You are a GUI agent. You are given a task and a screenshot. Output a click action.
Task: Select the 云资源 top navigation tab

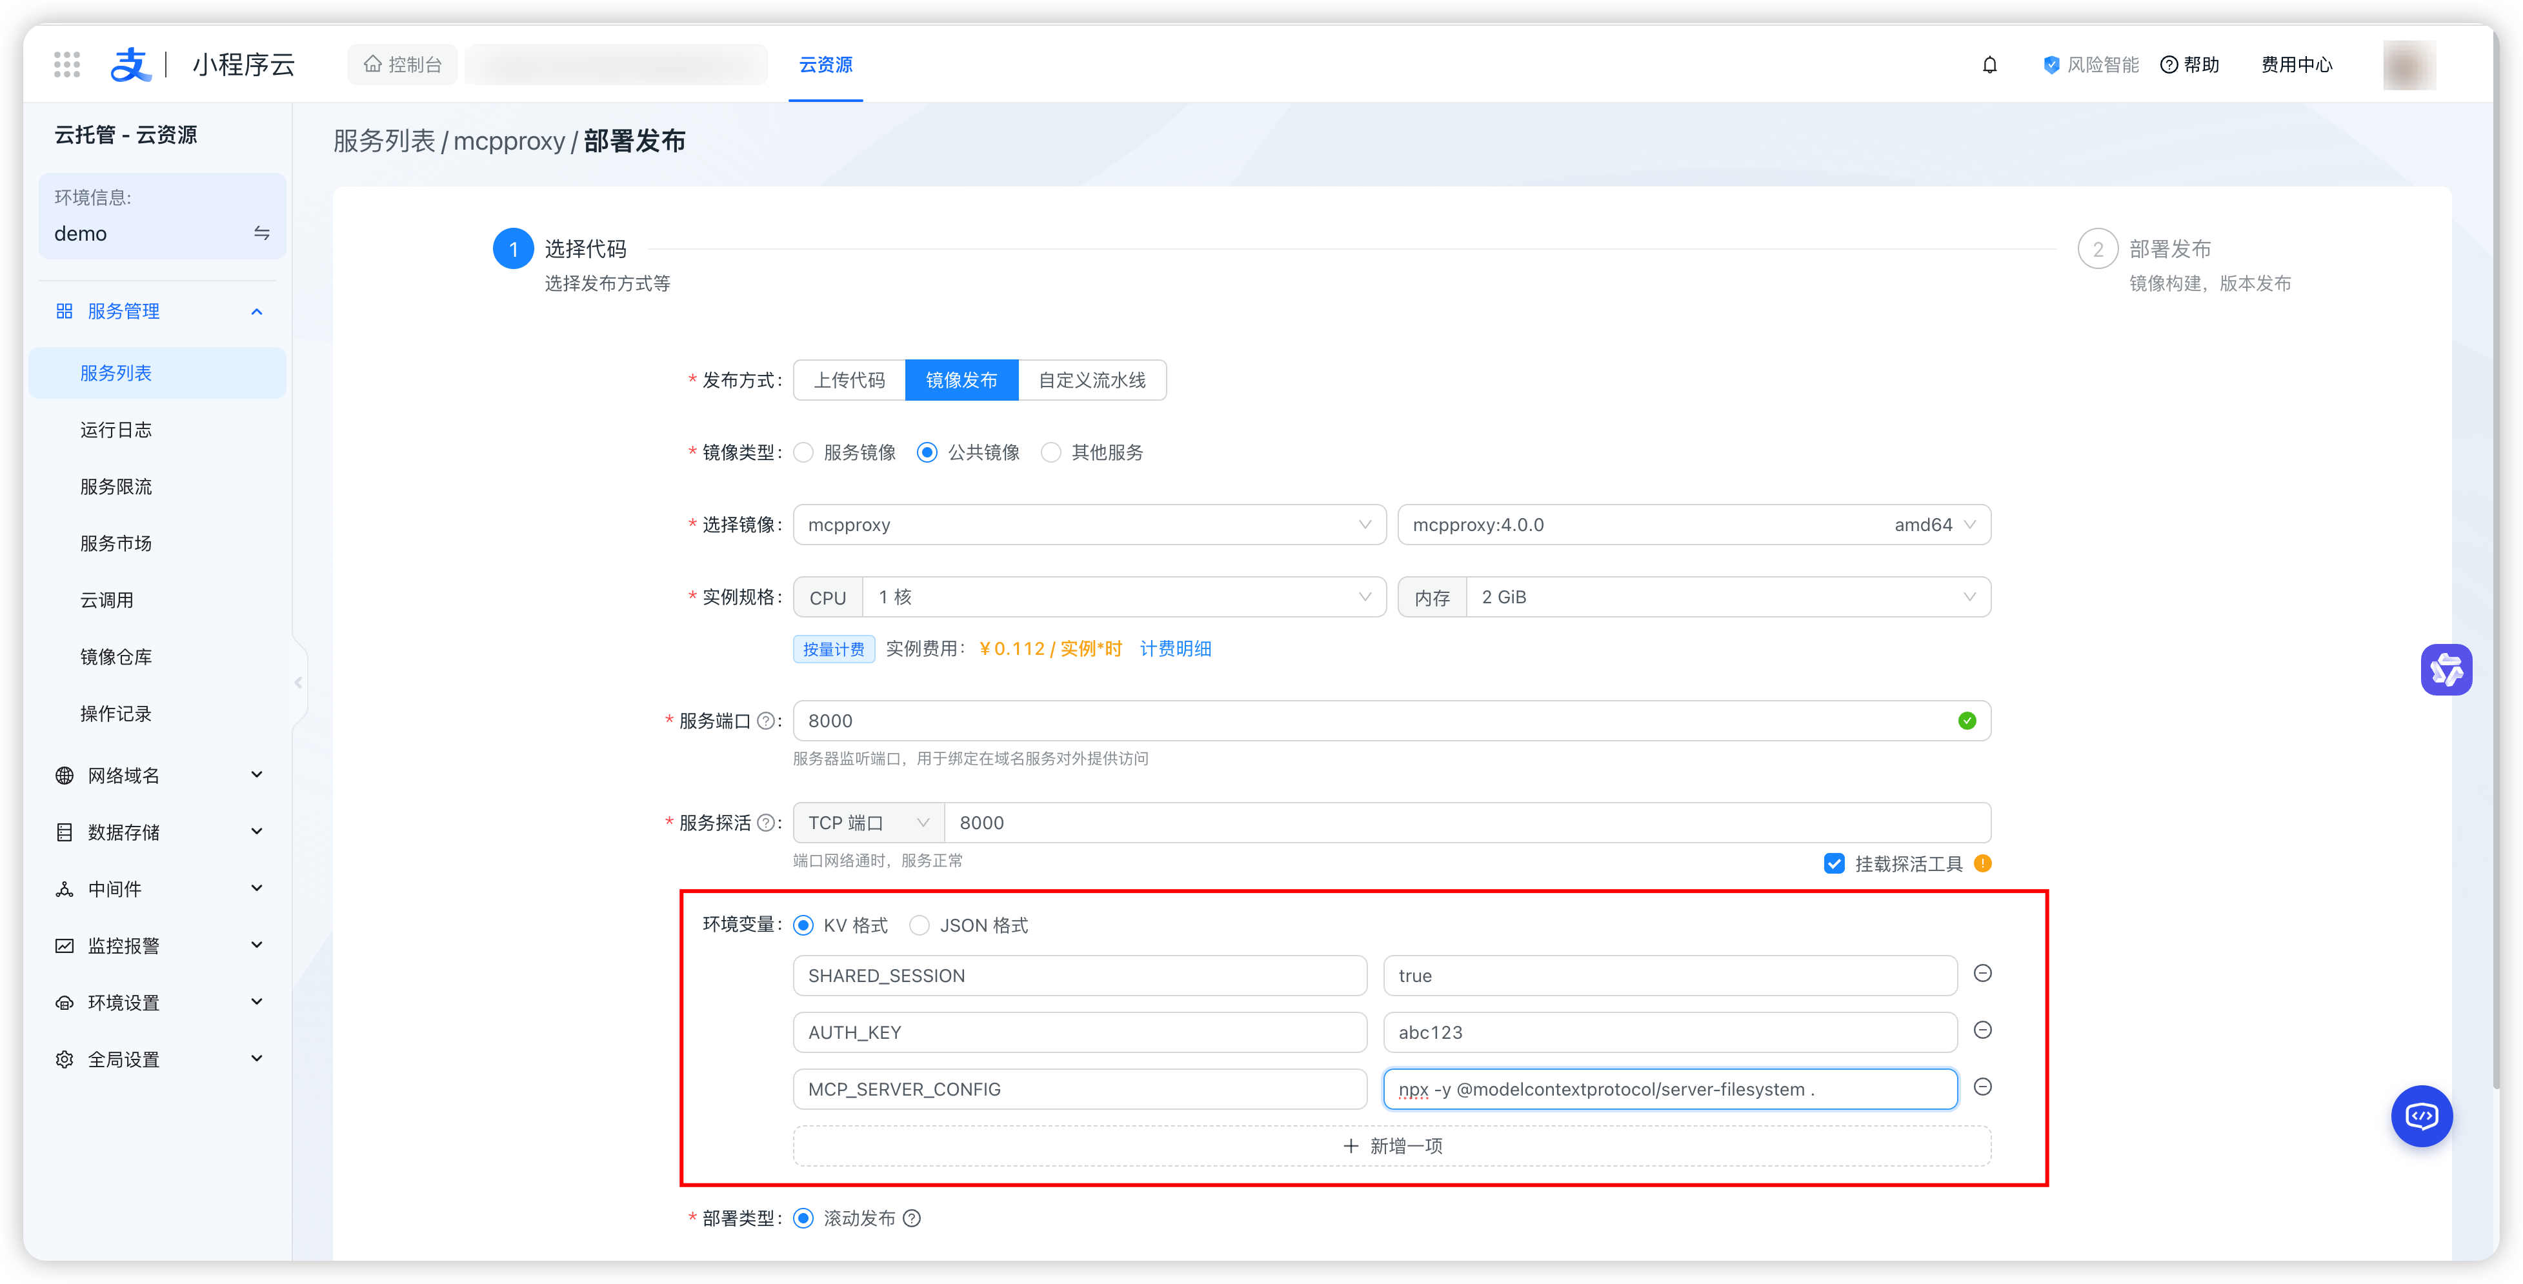(x=825, y=66)
